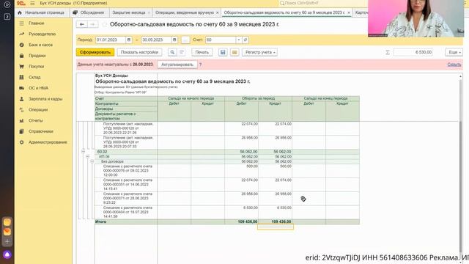This screenshot has width=469, height=264.
Task: Click the Актуализировать button
Action: (x=177, y=65)
